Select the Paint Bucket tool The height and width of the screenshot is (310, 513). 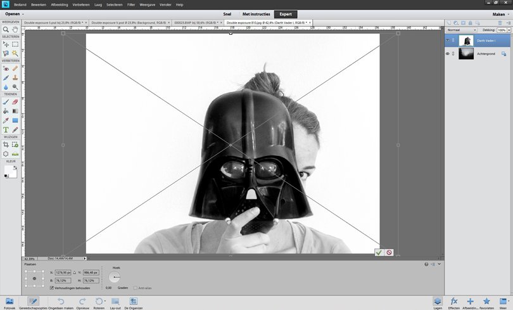click(6, 112)
